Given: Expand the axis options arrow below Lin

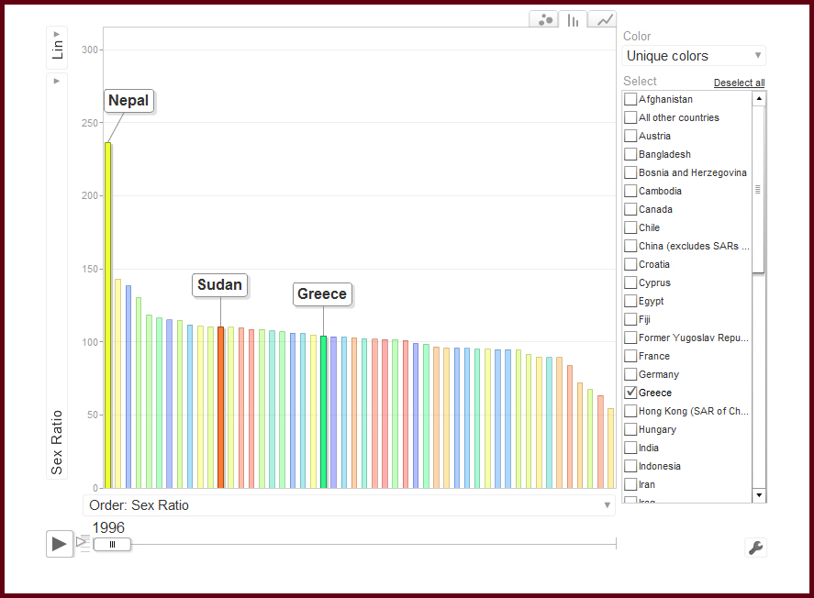Looking at the screenshot, I should [x=56, y=80].
